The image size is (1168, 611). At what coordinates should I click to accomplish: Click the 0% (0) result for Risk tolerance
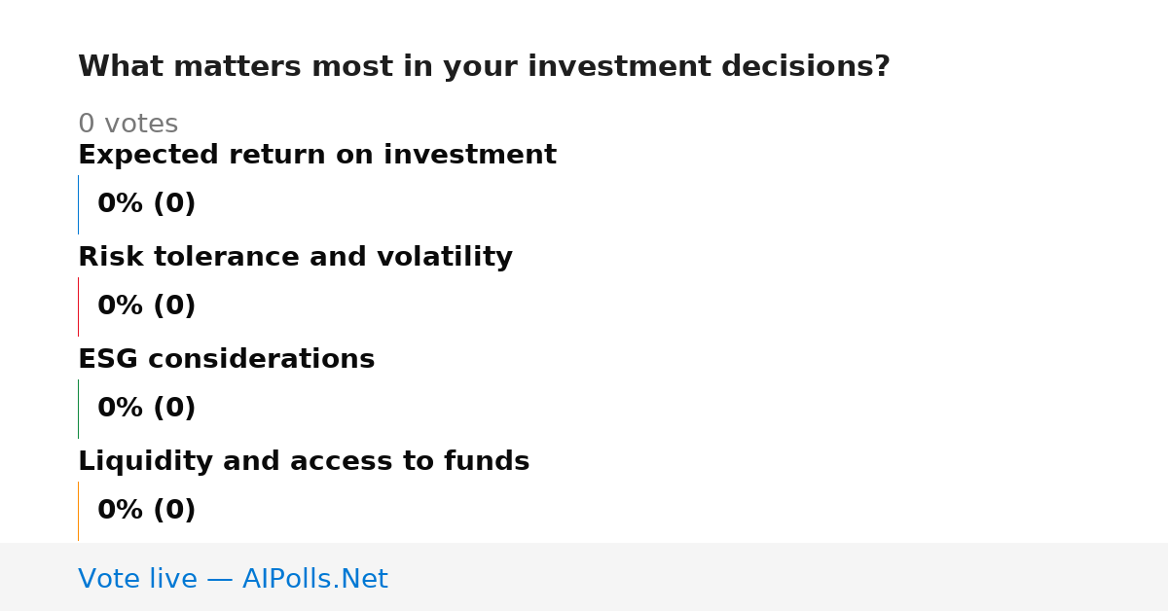(146, 306)
